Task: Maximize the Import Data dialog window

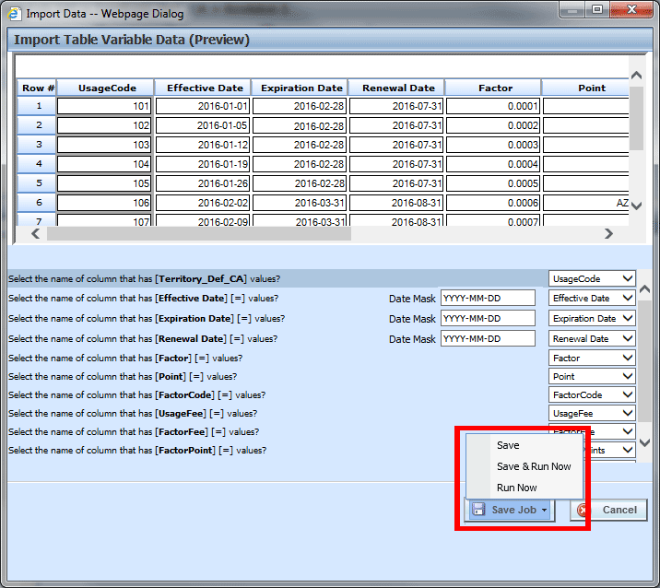Action: point(597,9)
